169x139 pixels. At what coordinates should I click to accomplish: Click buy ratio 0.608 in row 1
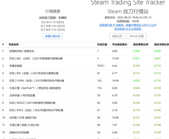157,51
